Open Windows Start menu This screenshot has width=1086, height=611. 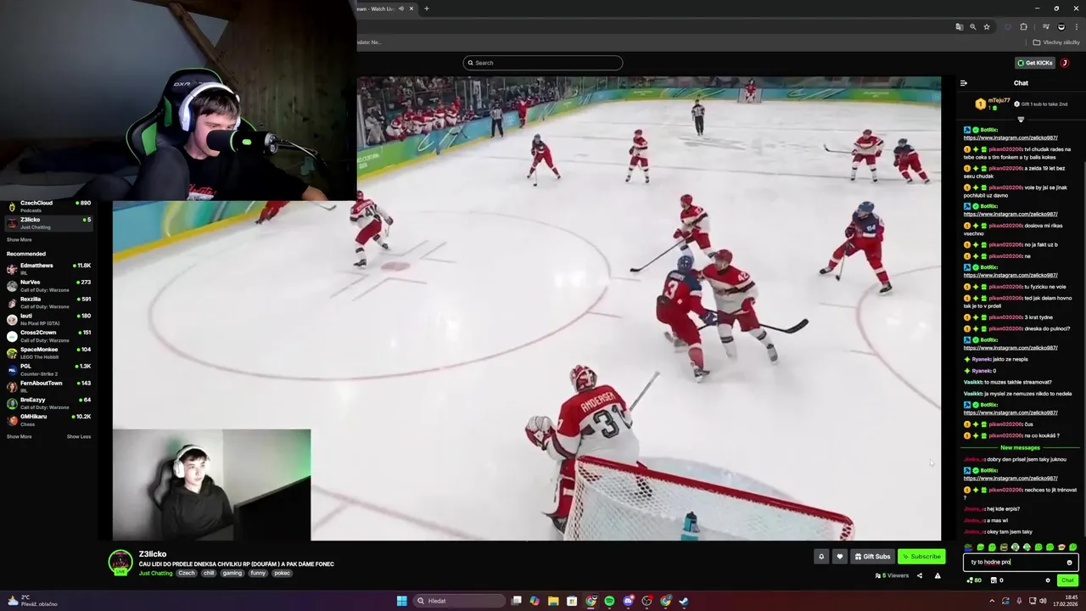tap(401, 601)
